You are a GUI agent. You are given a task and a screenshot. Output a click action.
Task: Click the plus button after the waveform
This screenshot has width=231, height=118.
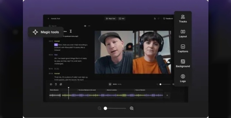pos(167,95)
